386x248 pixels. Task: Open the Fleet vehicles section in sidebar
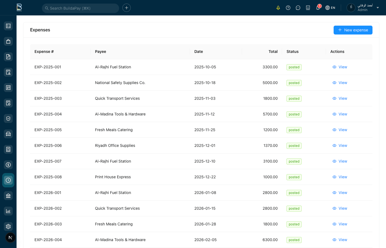tap(8, 134)
